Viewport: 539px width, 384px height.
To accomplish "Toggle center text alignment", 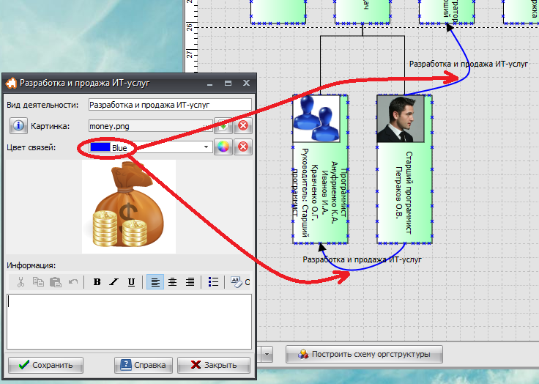I will [x=173, y=282].
